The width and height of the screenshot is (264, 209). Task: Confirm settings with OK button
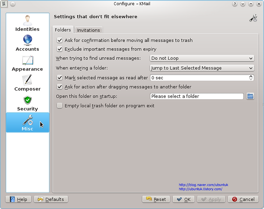click(184, 199)
